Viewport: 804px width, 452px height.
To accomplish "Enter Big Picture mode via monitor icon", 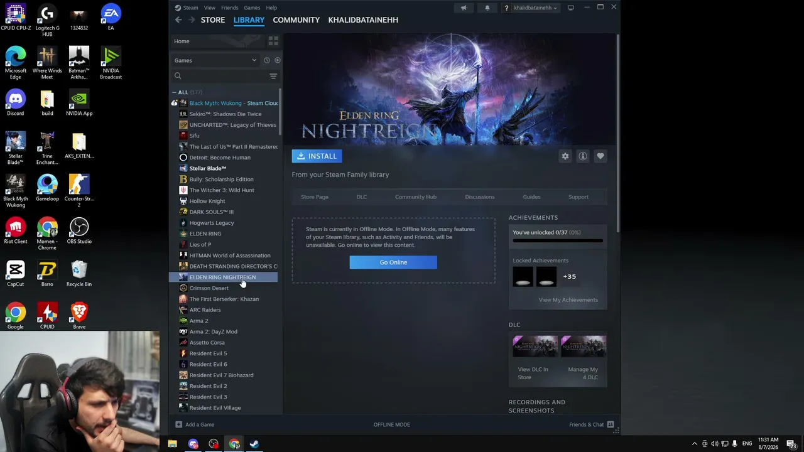I will [x=570, y=8].
